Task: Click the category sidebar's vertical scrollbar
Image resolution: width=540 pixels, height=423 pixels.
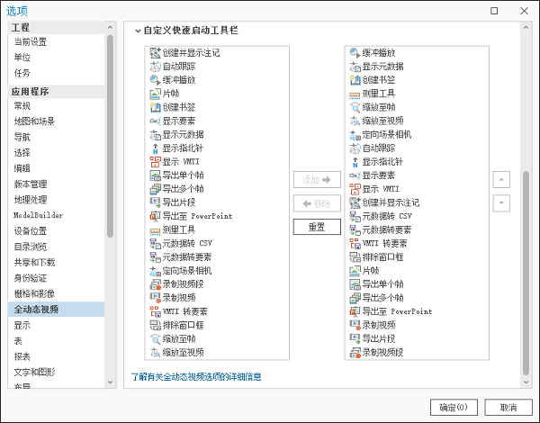Action: tap(111, 135)
